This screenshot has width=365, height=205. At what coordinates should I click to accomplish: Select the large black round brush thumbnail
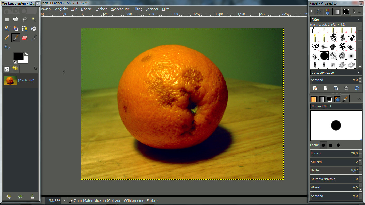pos(324,56)
